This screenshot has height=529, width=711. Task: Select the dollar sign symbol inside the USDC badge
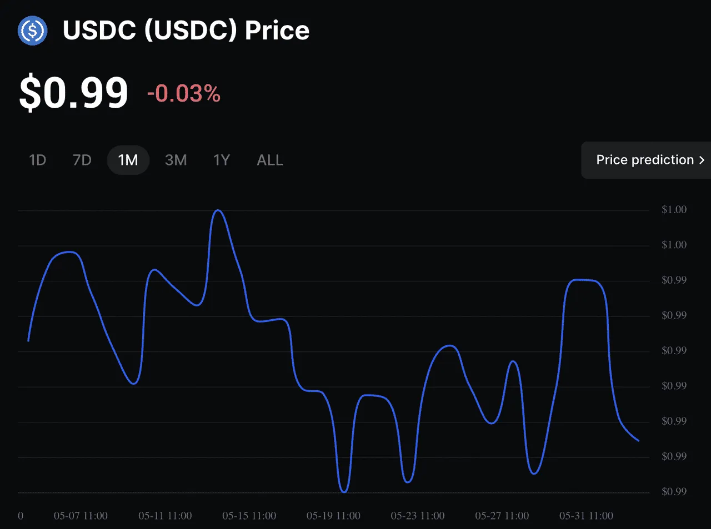click(33, 31)
